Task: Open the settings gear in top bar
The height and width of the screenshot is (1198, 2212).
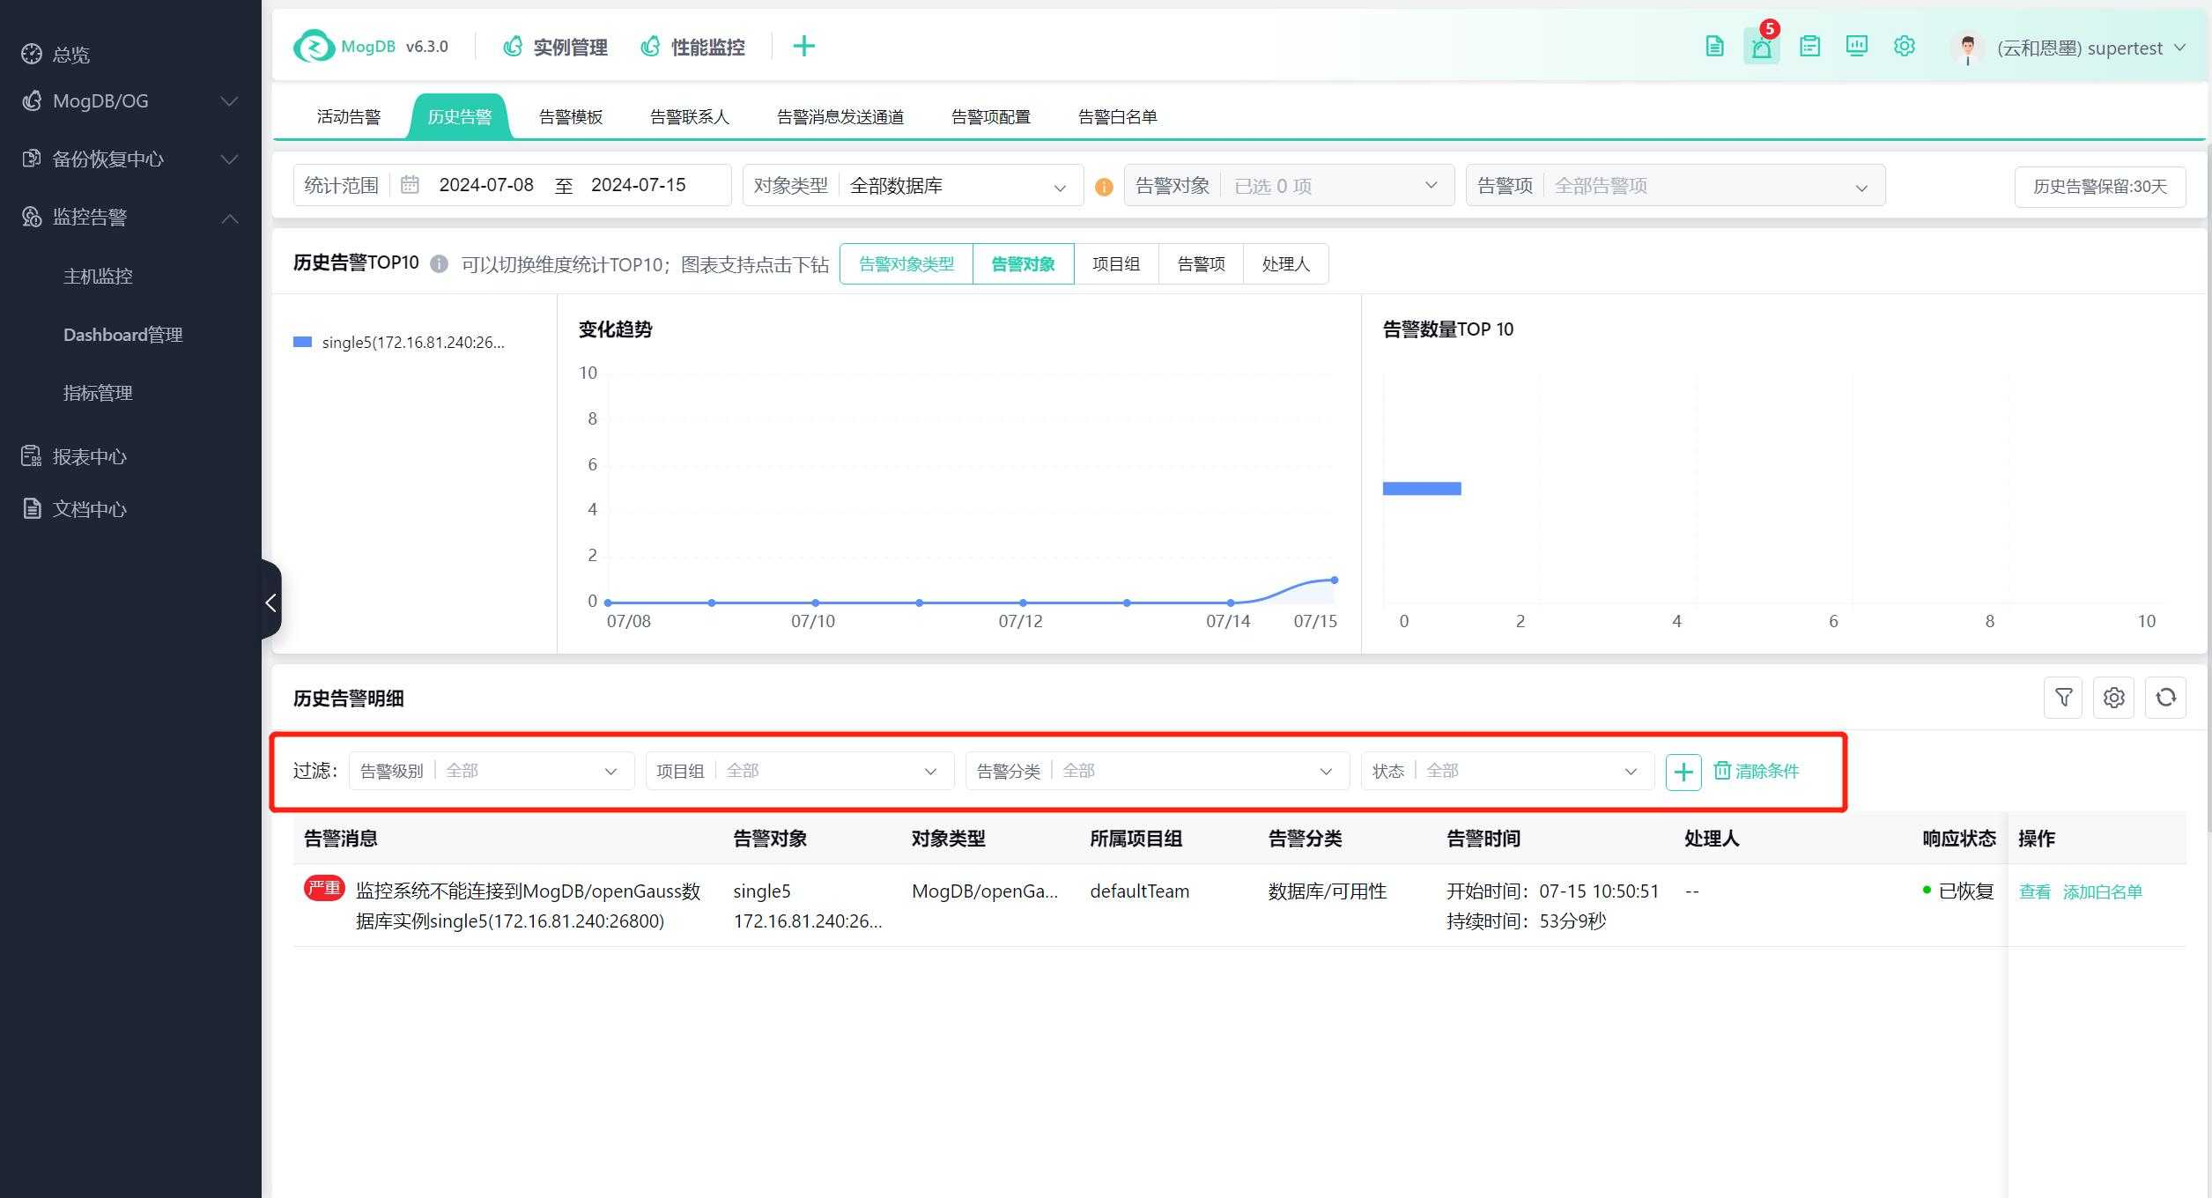Action: coord(1904,46)
